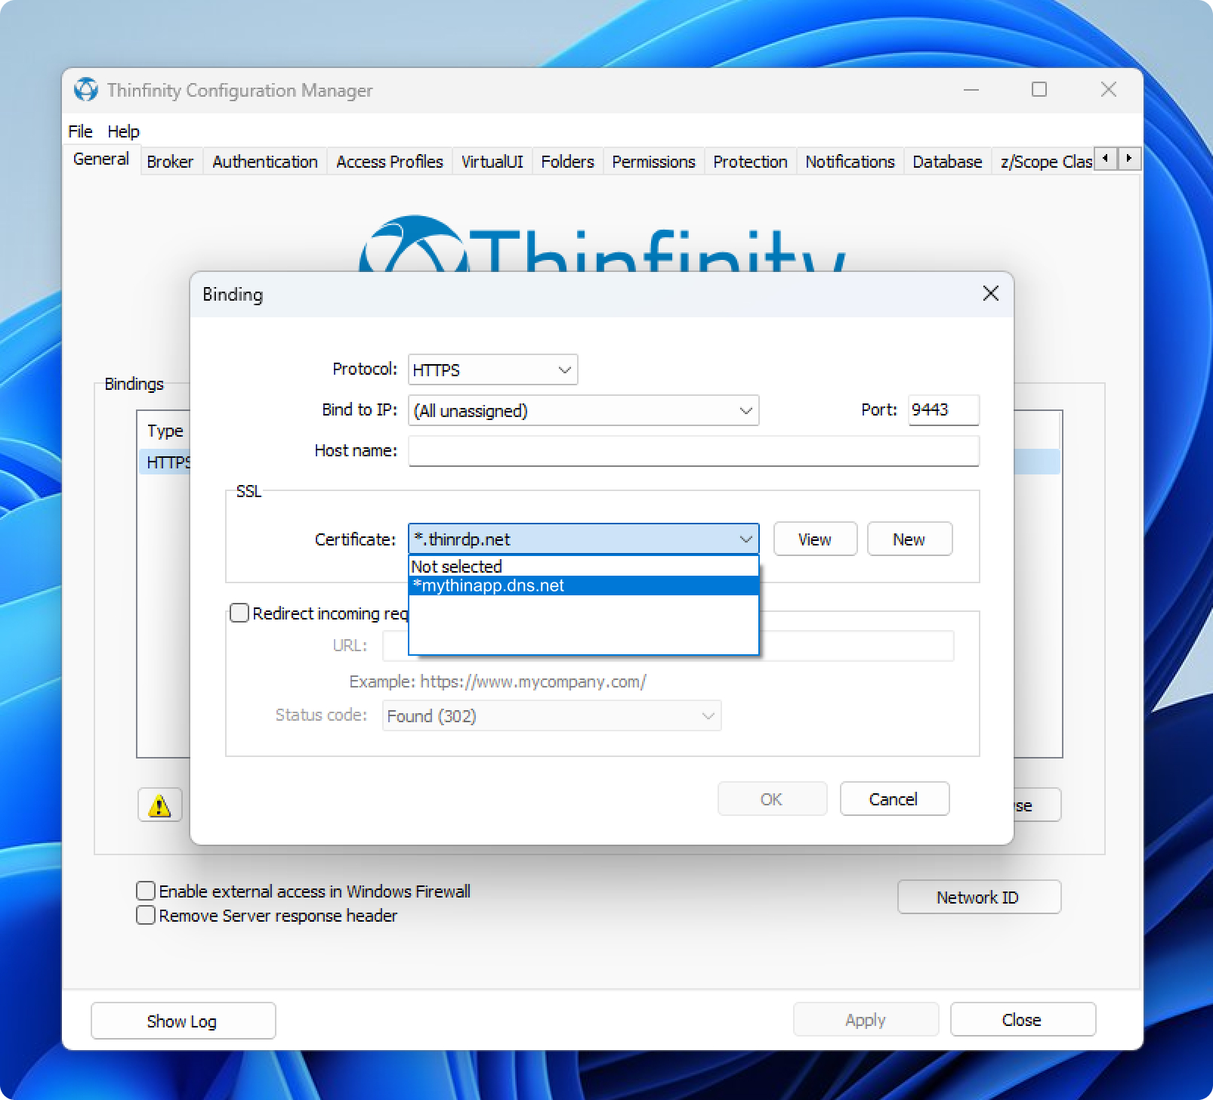The width and height of the screenshot is (1213, 1100).
Task: Open the Protocol HTTPS dropdown
Action: [x=492, y=369]
